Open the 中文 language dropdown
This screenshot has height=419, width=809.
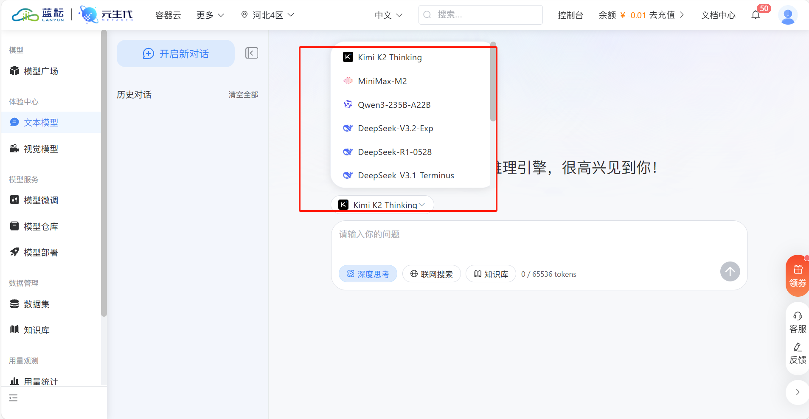click(x=388, y=15)
